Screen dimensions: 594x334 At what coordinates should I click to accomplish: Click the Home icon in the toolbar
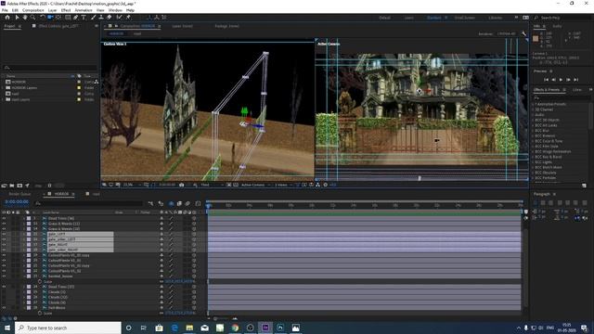tap(7, 18)
